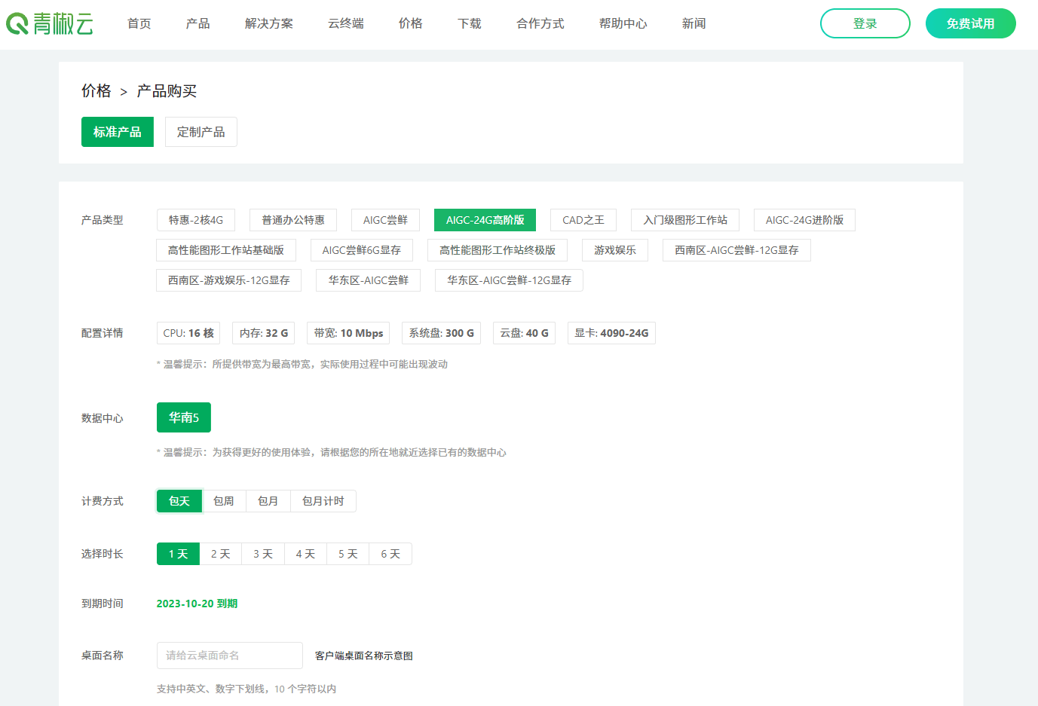Set duration to 2 天
The width and height of the screenshot is (1038, 706).
(220, 554)
